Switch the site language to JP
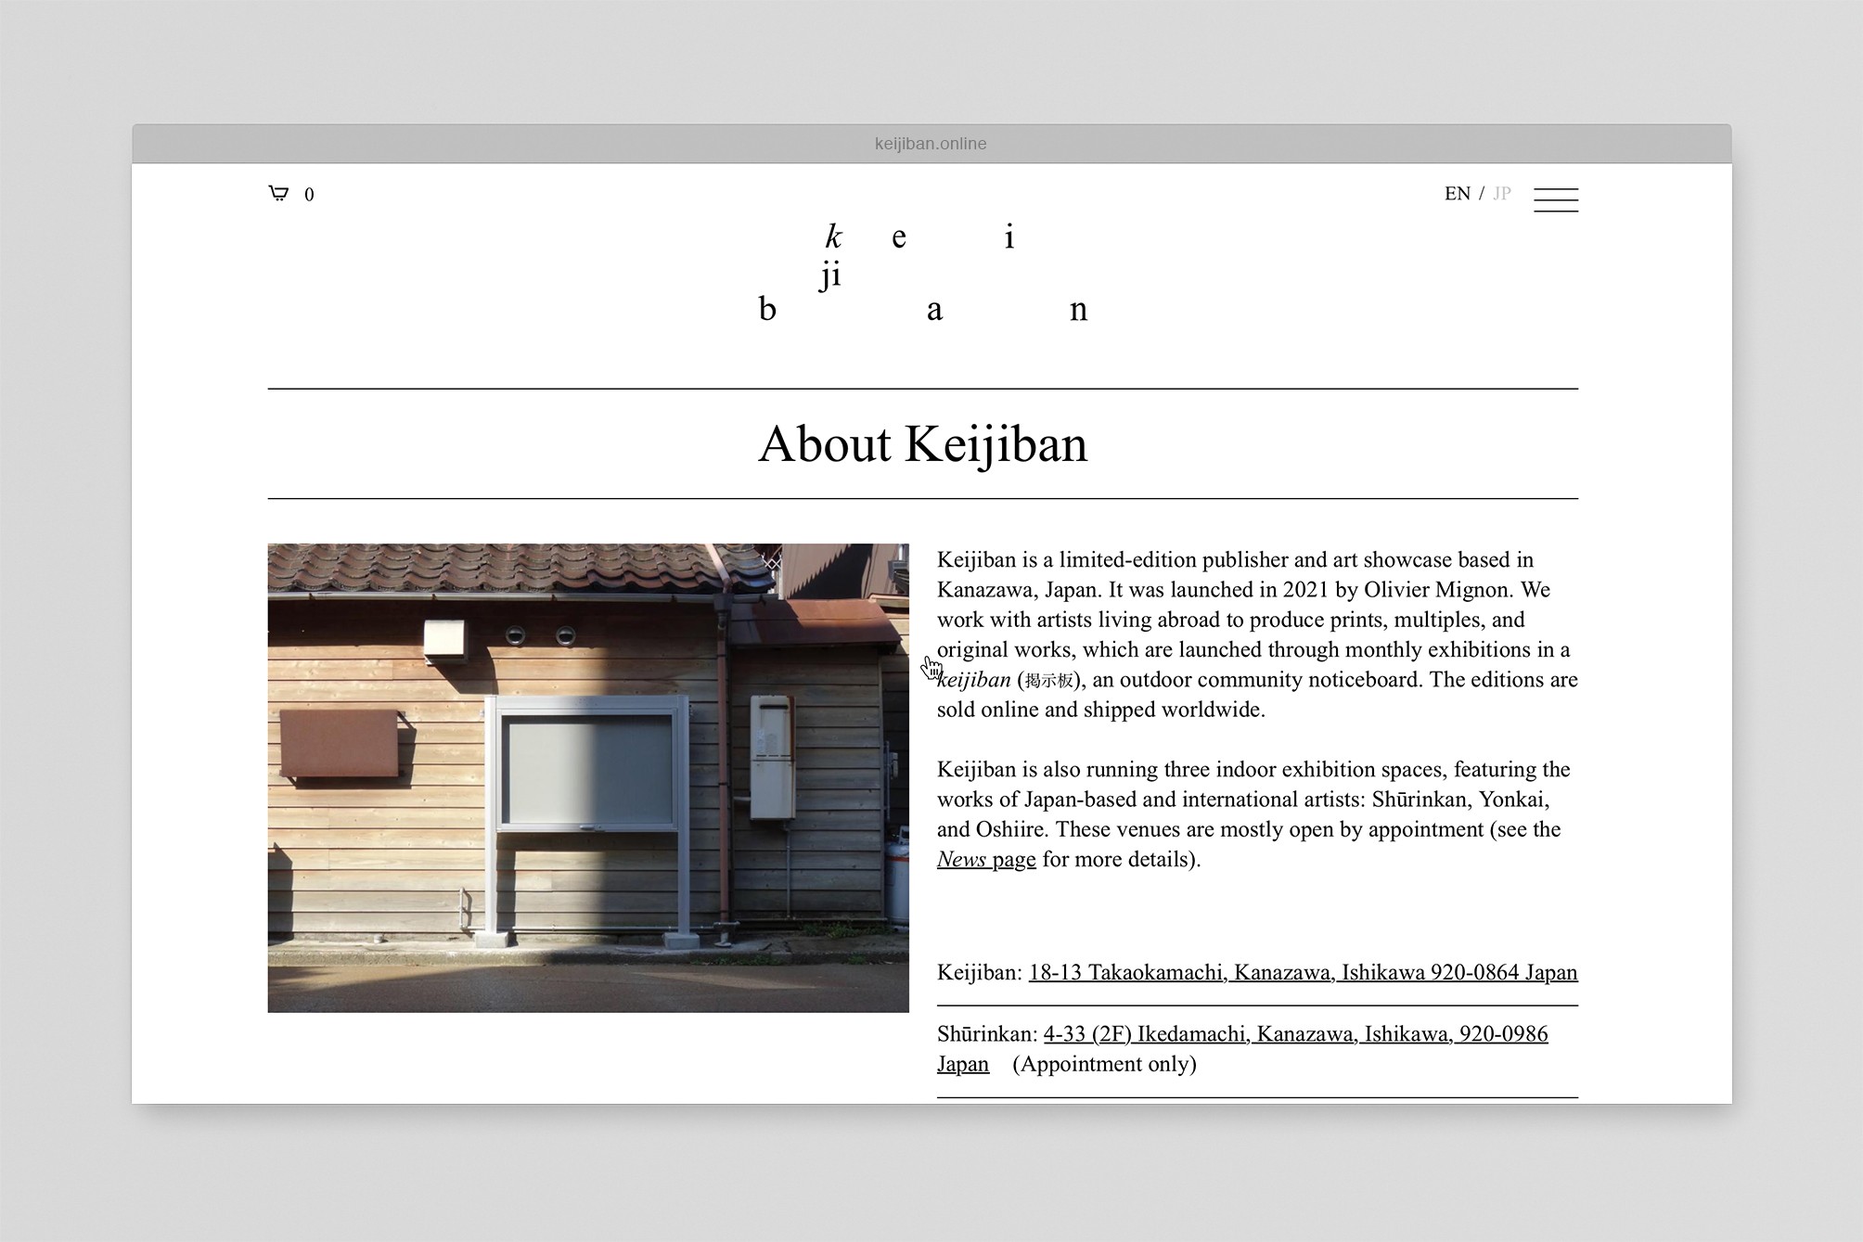1863x1242 pixels. [1501, 193]
